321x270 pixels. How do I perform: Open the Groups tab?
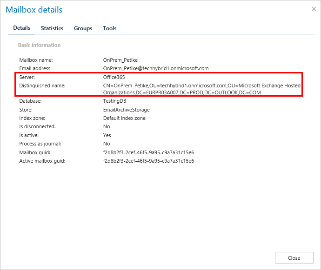point(83,28)
